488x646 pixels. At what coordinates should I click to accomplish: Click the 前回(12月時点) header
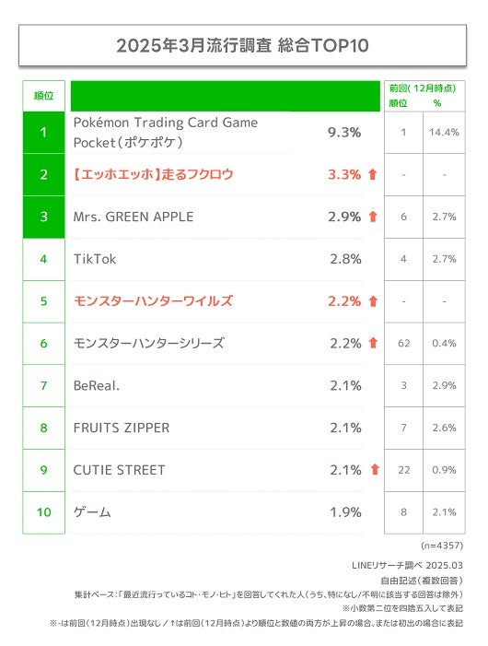(x=422, y=88)
